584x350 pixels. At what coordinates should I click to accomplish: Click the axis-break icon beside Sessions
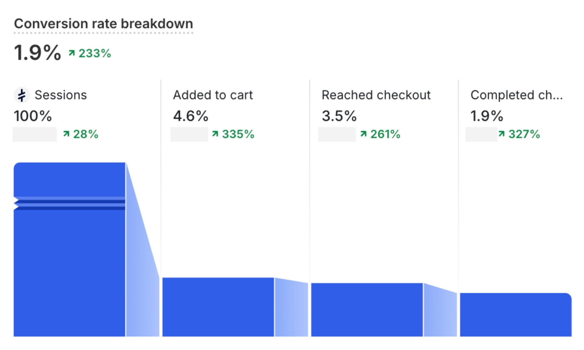click(22, 95)
